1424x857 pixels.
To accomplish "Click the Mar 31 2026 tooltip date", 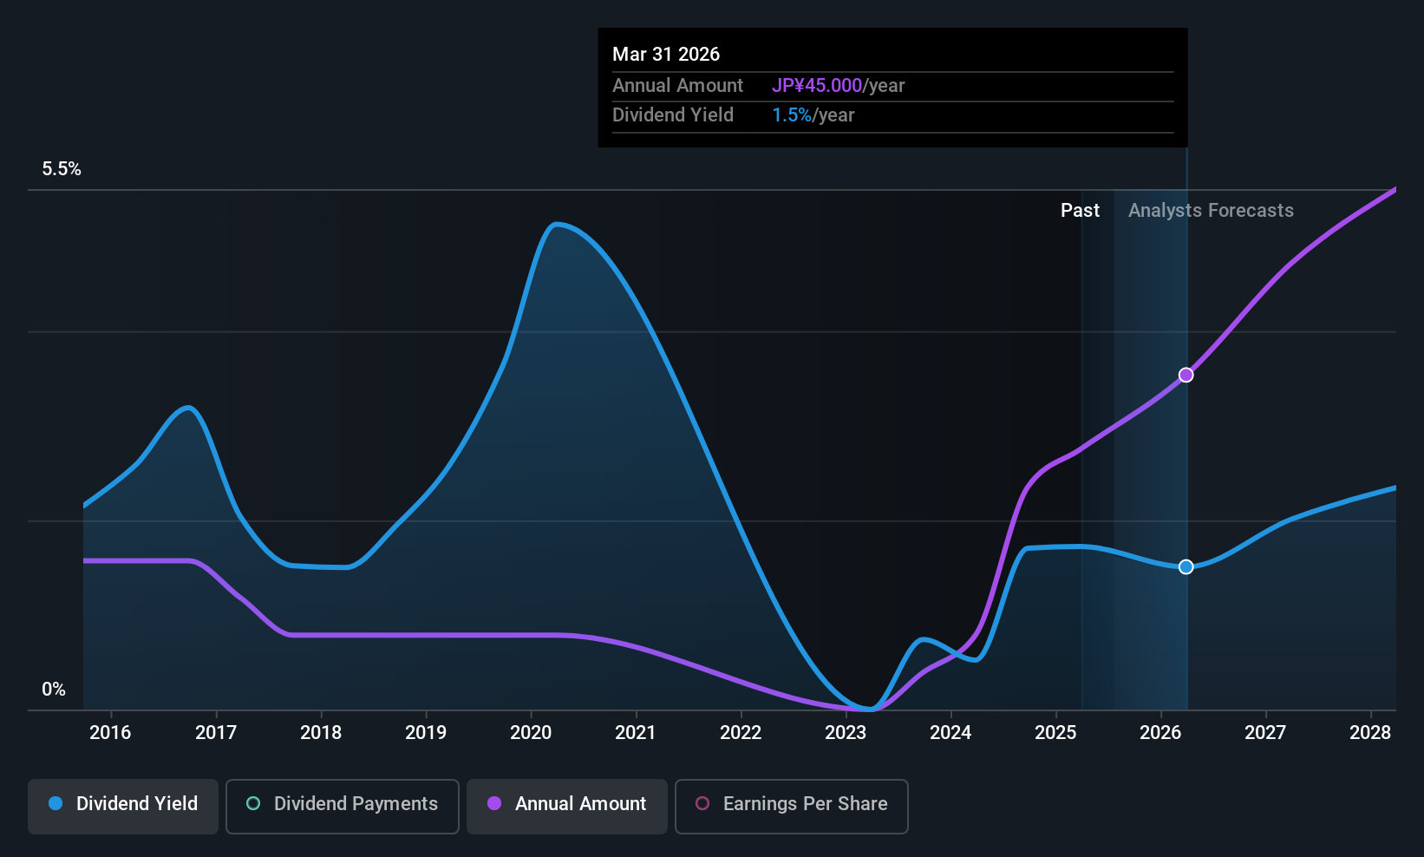I will pyautogui.click(x=666, y=54).
